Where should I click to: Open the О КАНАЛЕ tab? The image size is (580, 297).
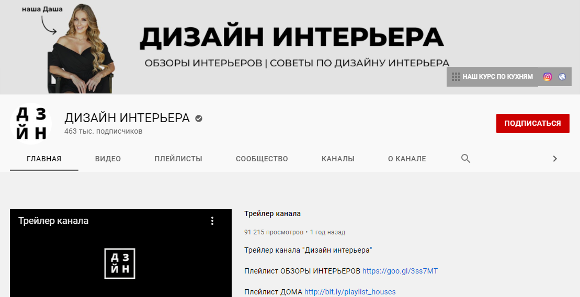[x=407, y=159]
